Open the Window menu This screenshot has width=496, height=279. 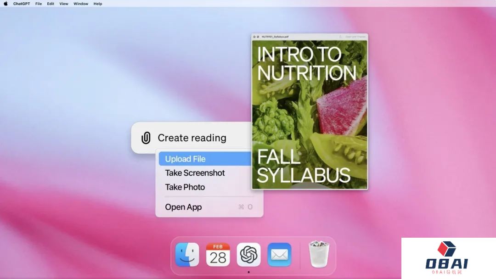81,4
